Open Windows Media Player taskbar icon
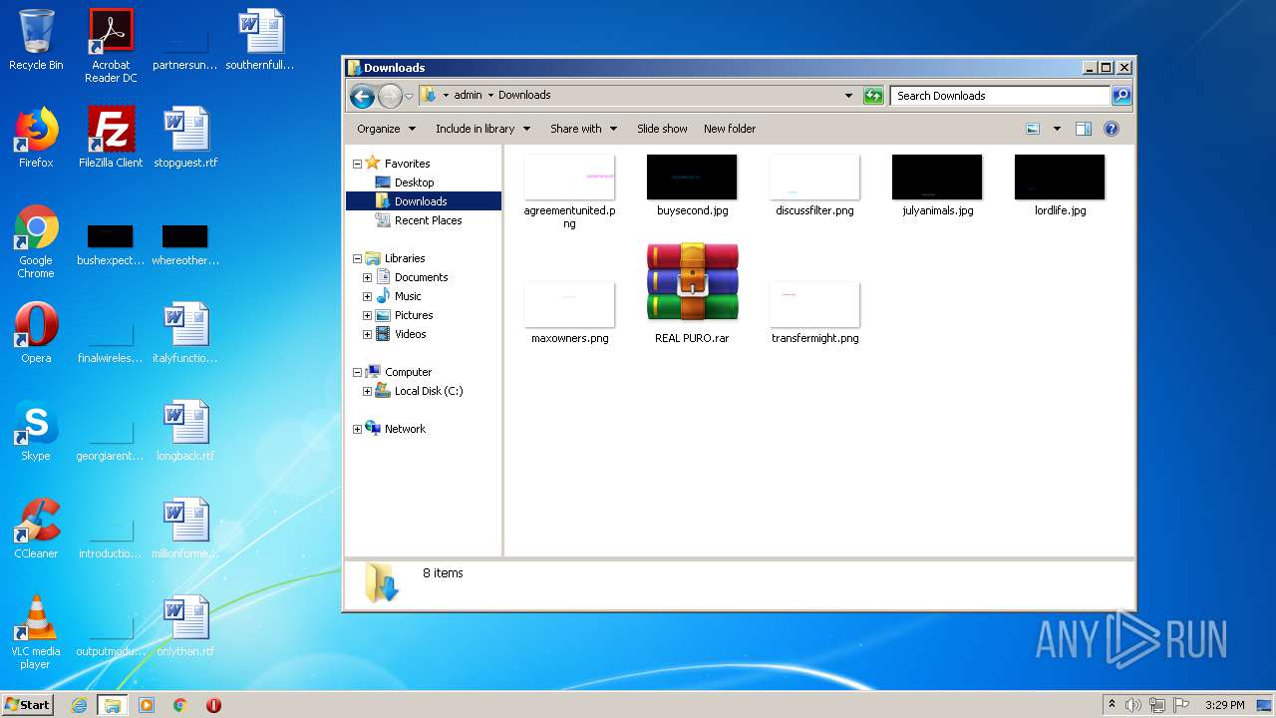 (x=147, y=705)
